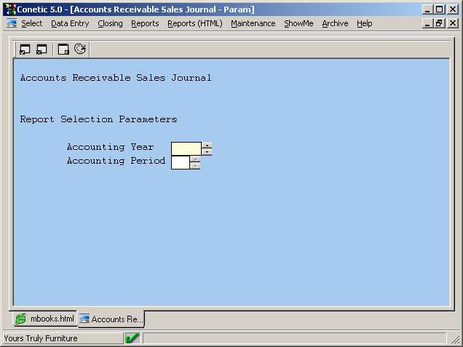463x347 pixels.
Task: Click inside the Accounting Period field
Action: [x=181, y=162]
